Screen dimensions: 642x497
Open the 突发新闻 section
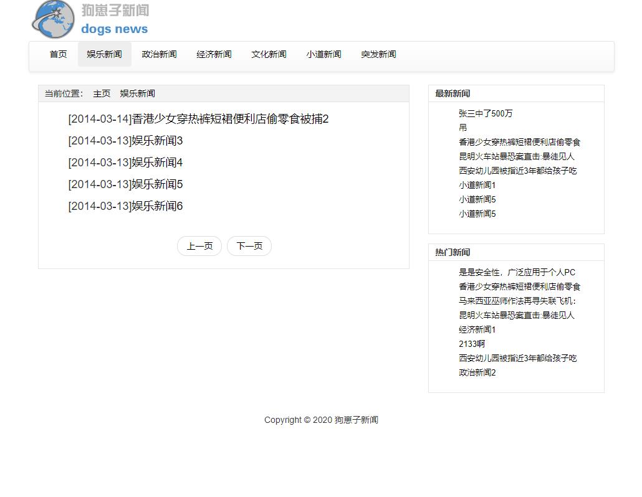(x=378, y=54)
